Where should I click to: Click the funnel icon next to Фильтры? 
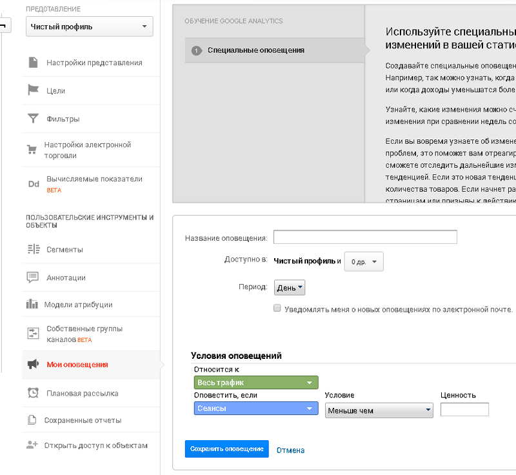[x=33, y=118]
